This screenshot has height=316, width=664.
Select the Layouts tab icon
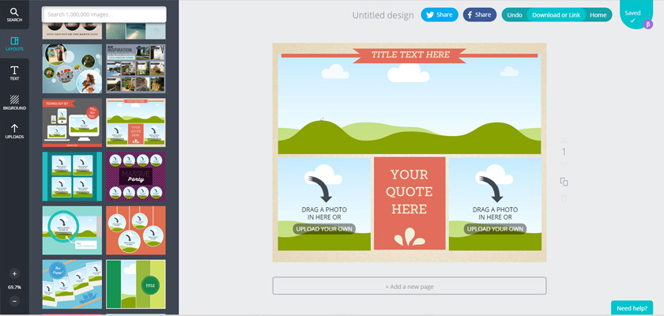click(x=14, y=43)
